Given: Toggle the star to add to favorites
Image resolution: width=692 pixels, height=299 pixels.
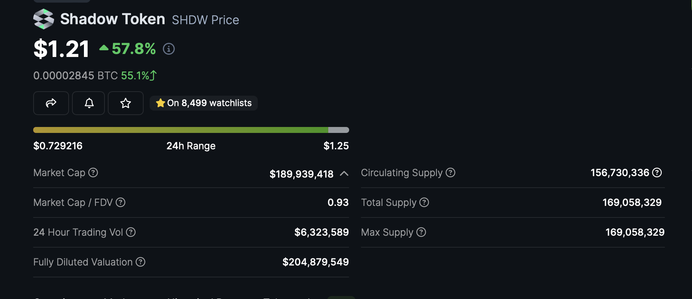Looking at the screenshot, I should [x=126, y=103].
